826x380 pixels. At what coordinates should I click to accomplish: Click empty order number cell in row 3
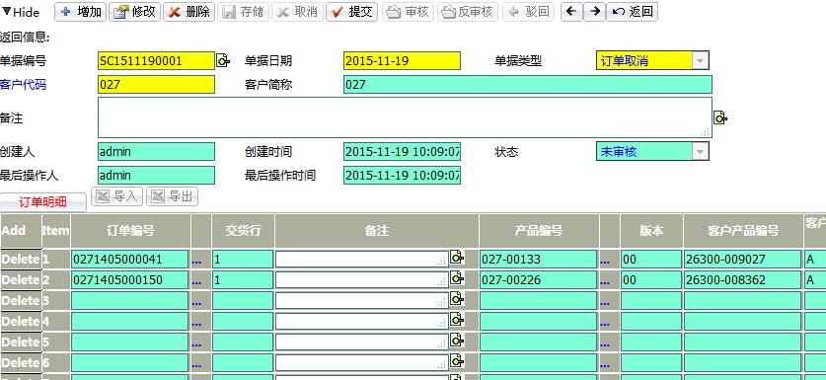click(x=129, y=300)
